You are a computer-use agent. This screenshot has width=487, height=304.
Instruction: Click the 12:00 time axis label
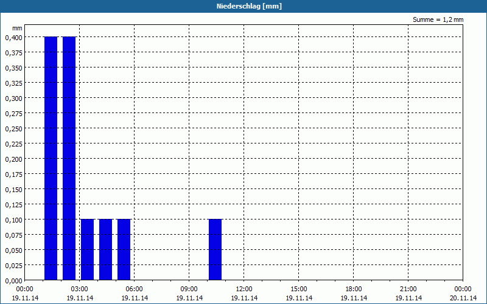[244, 289]
